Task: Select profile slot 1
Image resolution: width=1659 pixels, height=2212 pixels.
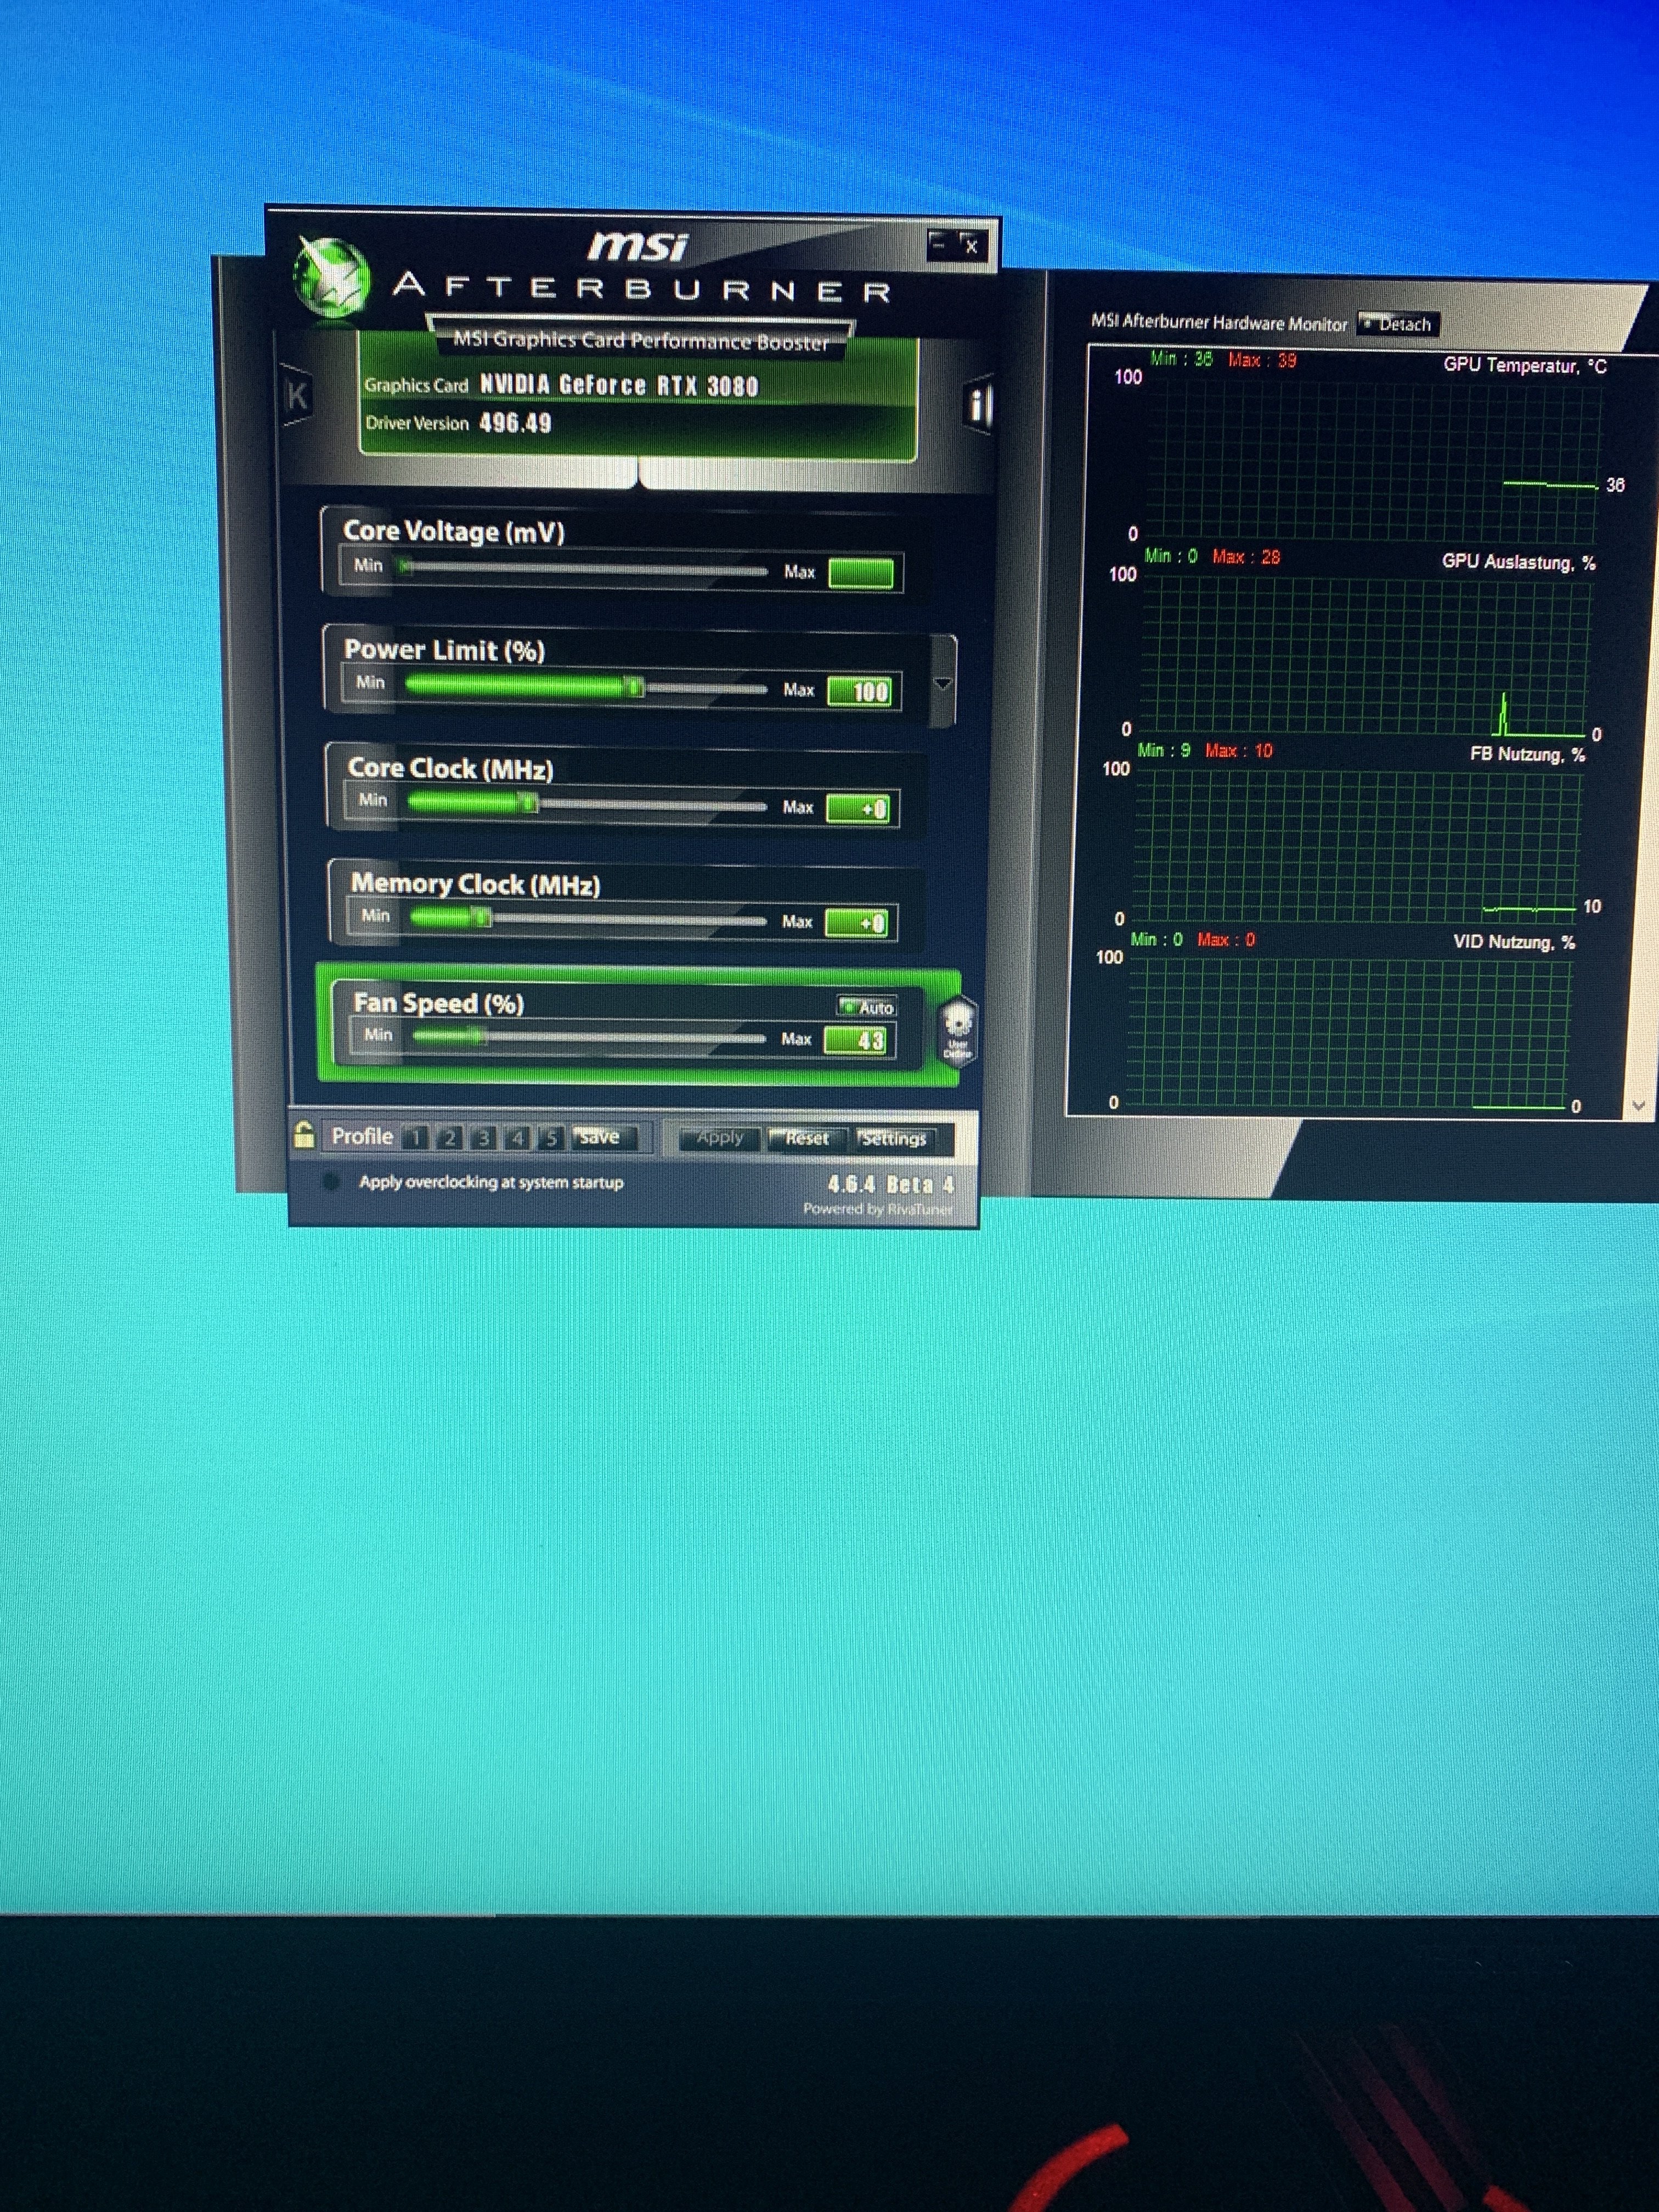Action: [x=417, y=1138]
